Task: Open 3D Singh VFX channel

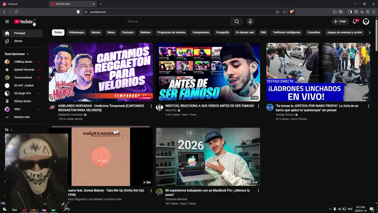Action: tap(22, 93)
